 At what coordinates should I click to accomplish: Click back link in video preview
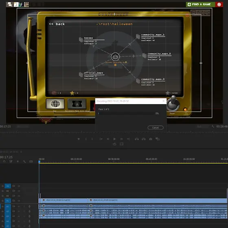57,24
